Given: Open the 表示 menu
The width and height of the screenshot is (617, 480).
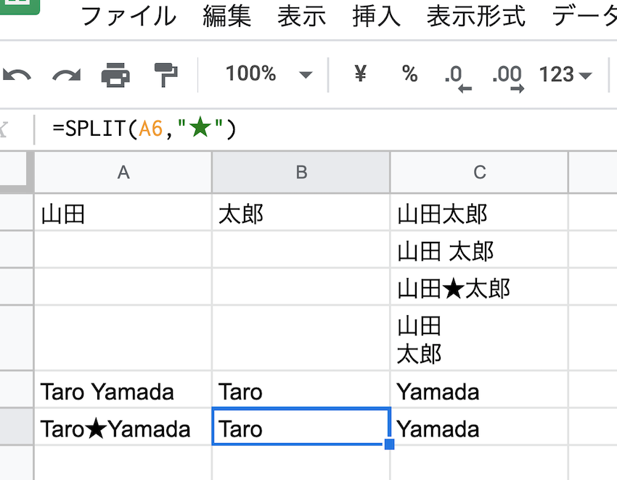Looking at the screenshot, I should click(x=301, y=16).
